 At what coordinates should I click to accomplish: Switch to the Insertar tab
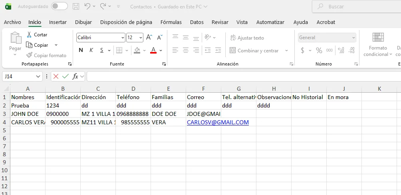tap(58, 22)
